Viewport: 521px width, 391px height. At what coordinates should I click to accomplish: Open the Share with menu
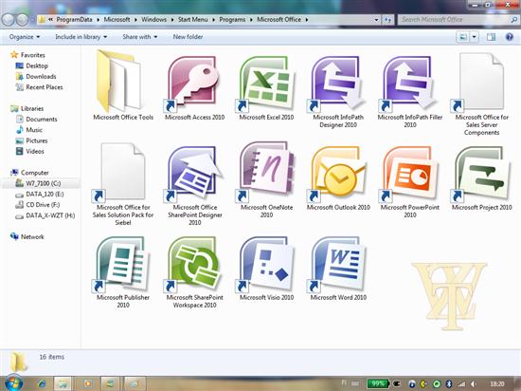pyautogui.click(x=140, y=37)
